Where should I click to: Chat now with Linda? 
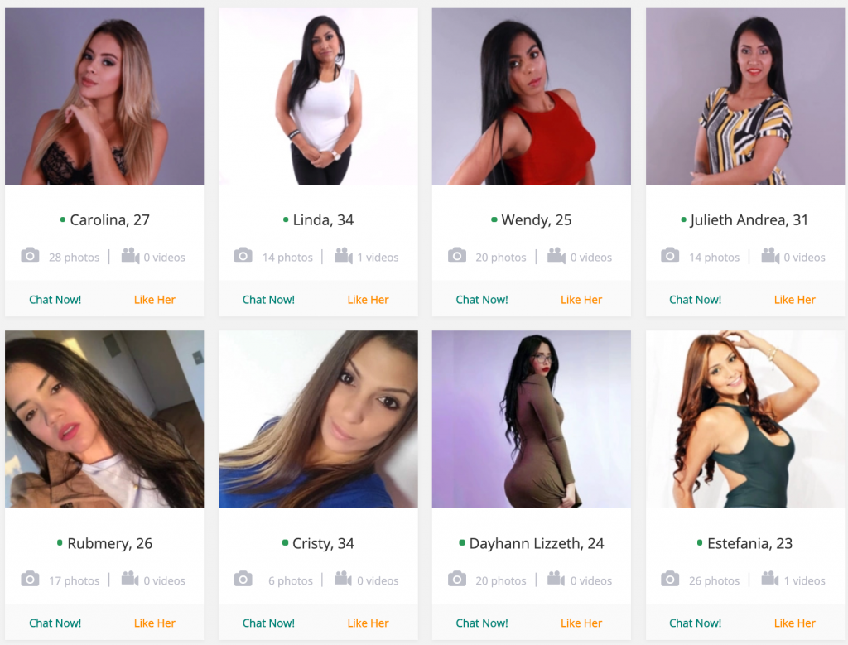click(268, 300)
